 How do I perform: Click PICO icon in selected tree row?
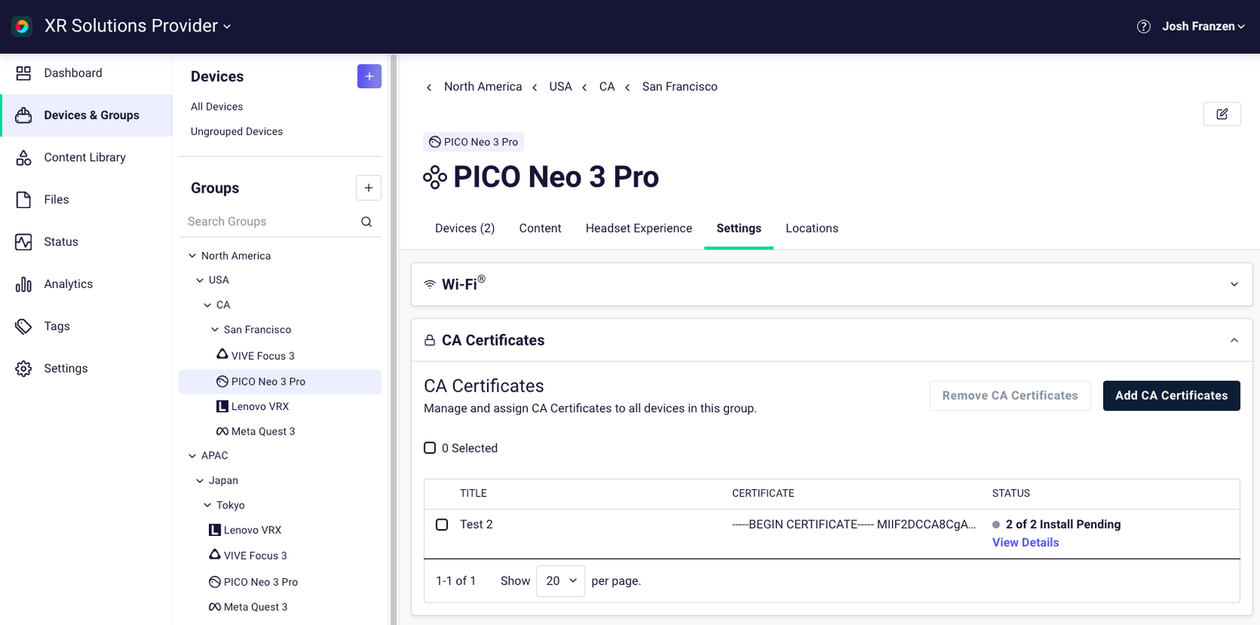tap(222, 382)
